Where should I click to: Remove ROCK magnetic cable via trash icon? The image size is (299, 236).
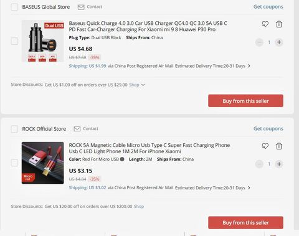[x=279, y=146]
